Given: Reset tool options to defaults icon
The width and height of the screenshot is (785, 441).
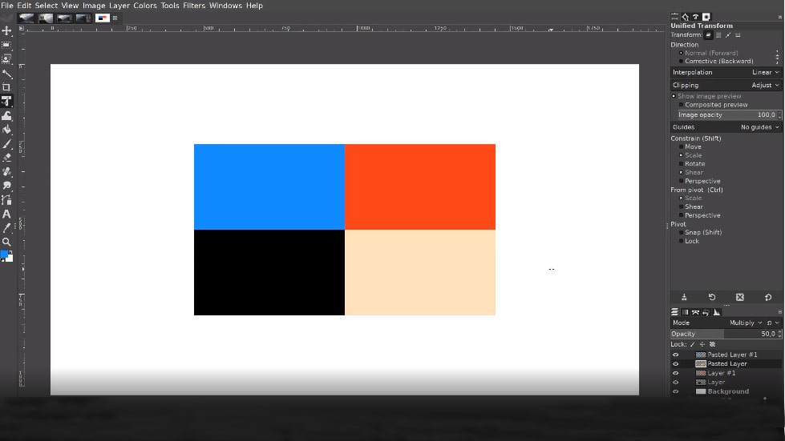Looking at the screenshot, I should 768,297.
